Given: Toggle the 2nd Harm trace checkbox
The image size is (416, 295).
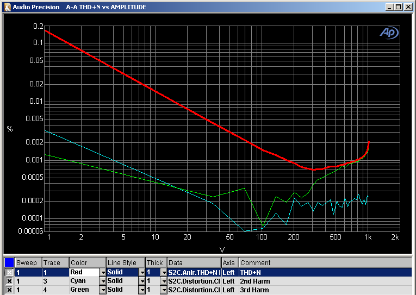Looking at the screenshot, I should (x=9, y=281).
